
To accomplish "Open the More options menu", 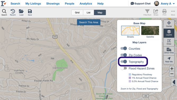I will point(173,12).
